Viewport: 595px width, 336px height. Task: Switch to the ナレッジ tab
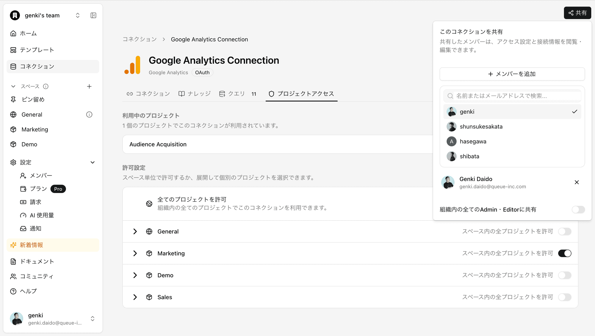point(195,94)
